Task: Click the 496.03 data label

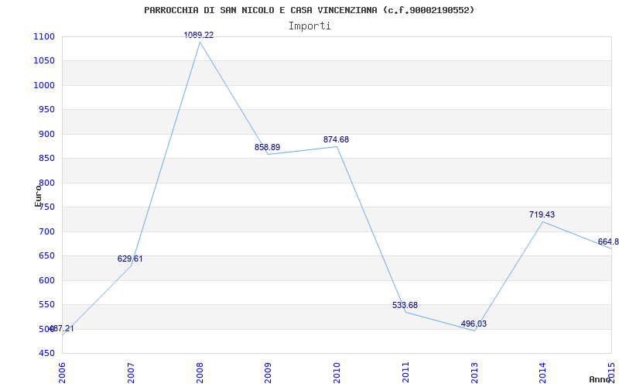Action: pyautogui.click(x=474, y=324)
